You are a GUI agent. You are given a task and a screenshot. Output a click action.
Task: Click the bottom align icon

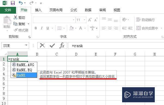point(116,21)
